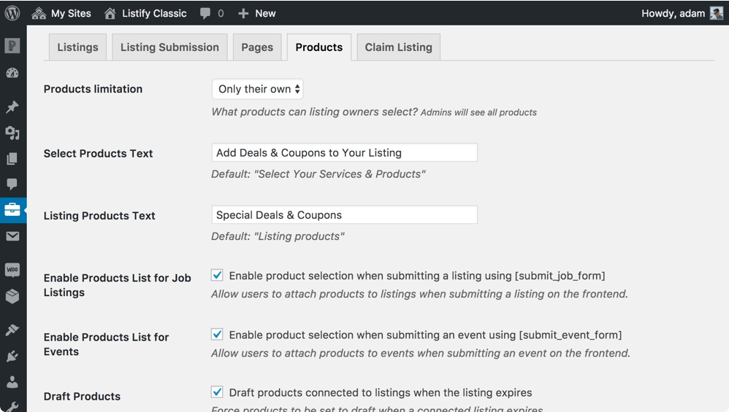This screenshot has width=729, height=412.
Task: Switch to the Claim Listing tab
Action: pos(398,47)
